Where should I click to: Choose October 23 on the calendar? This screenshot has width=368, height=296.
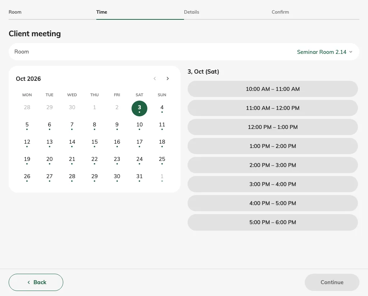point(117,160)
